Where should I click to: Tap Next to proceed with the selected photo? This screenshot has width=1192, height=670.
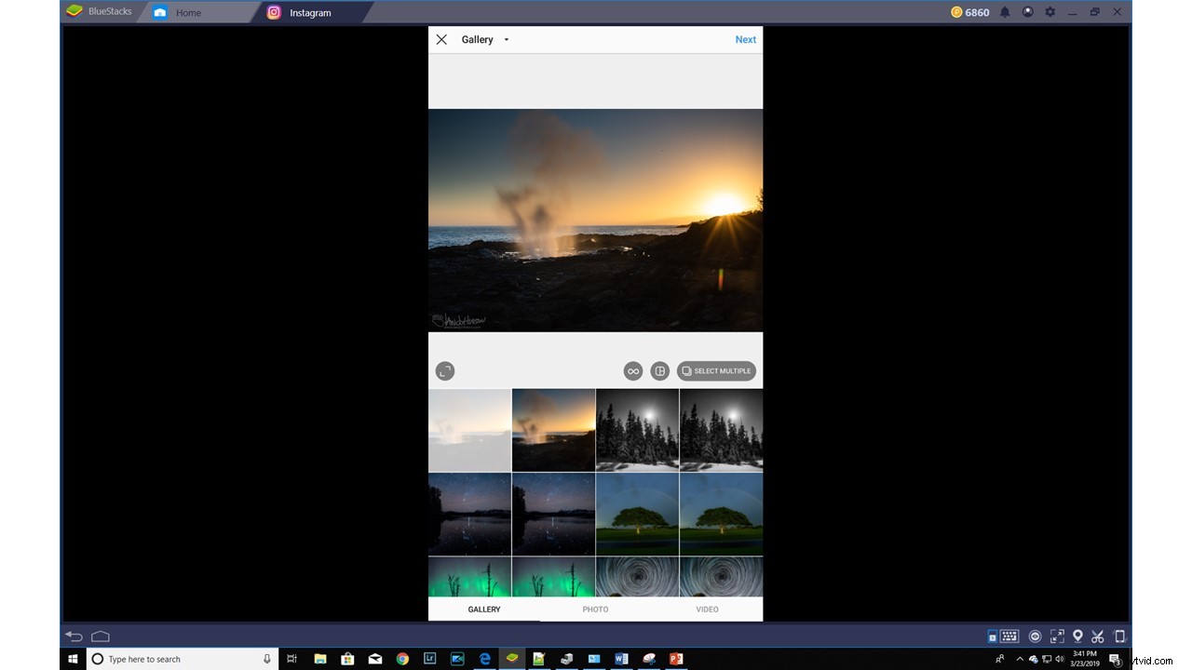(745, 39)
